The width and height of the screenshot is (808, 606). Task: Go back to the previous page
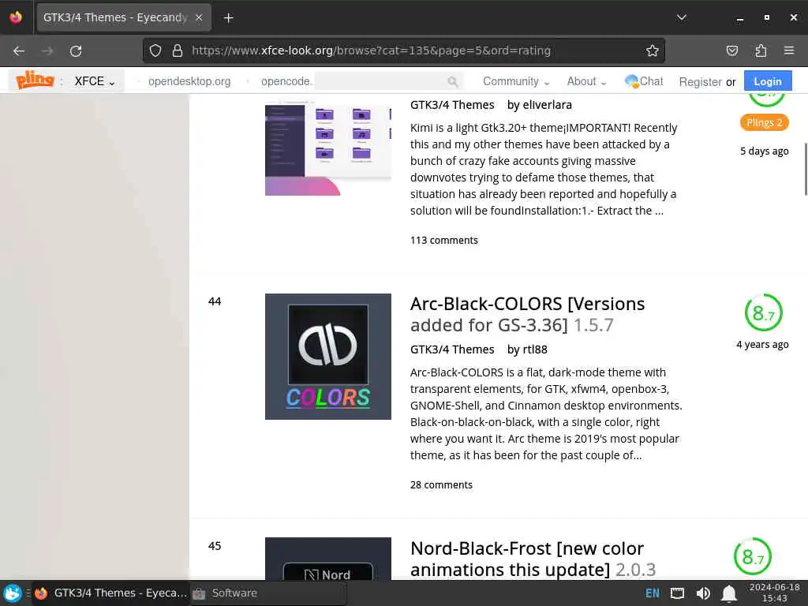point(19,51)
